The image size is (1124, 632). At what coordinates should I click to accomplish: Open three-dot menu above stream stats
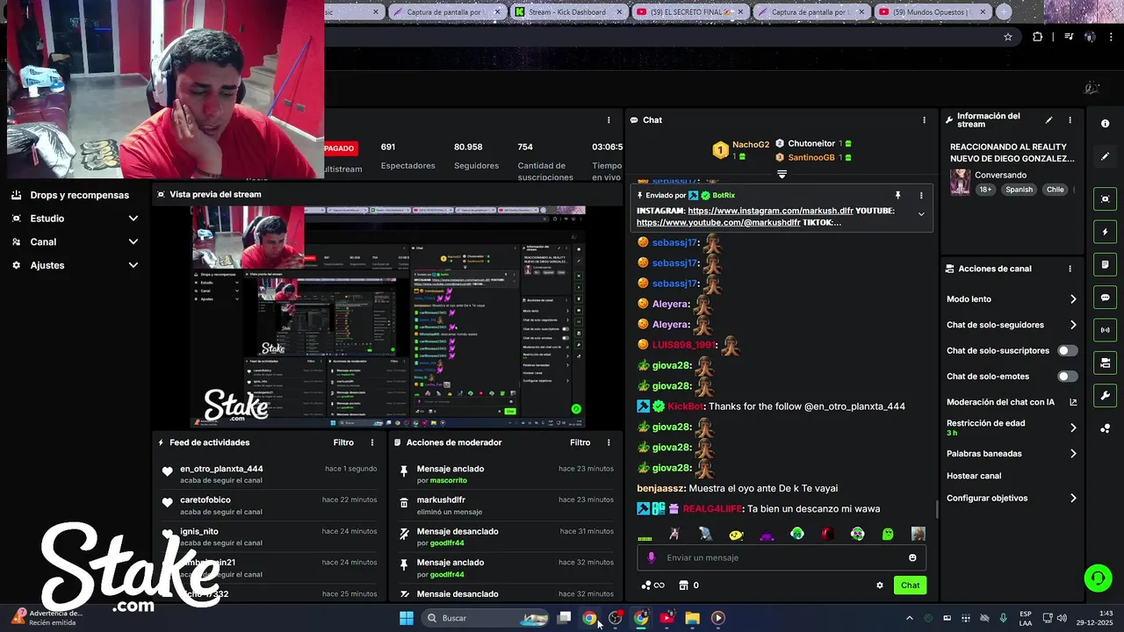(609, 120)
